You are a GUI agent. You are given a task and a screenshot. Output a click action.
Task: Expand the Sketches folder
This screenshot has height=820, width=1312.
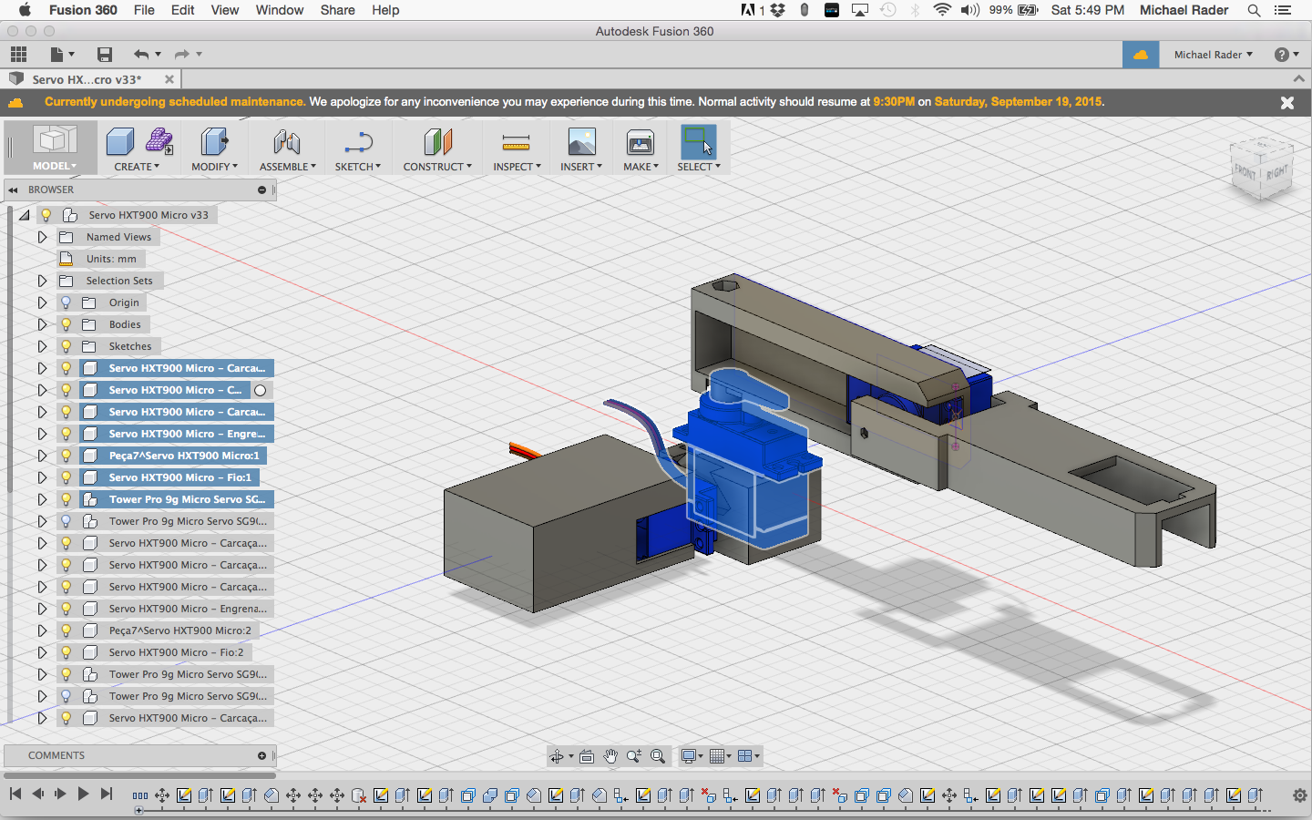click(42, 346)
